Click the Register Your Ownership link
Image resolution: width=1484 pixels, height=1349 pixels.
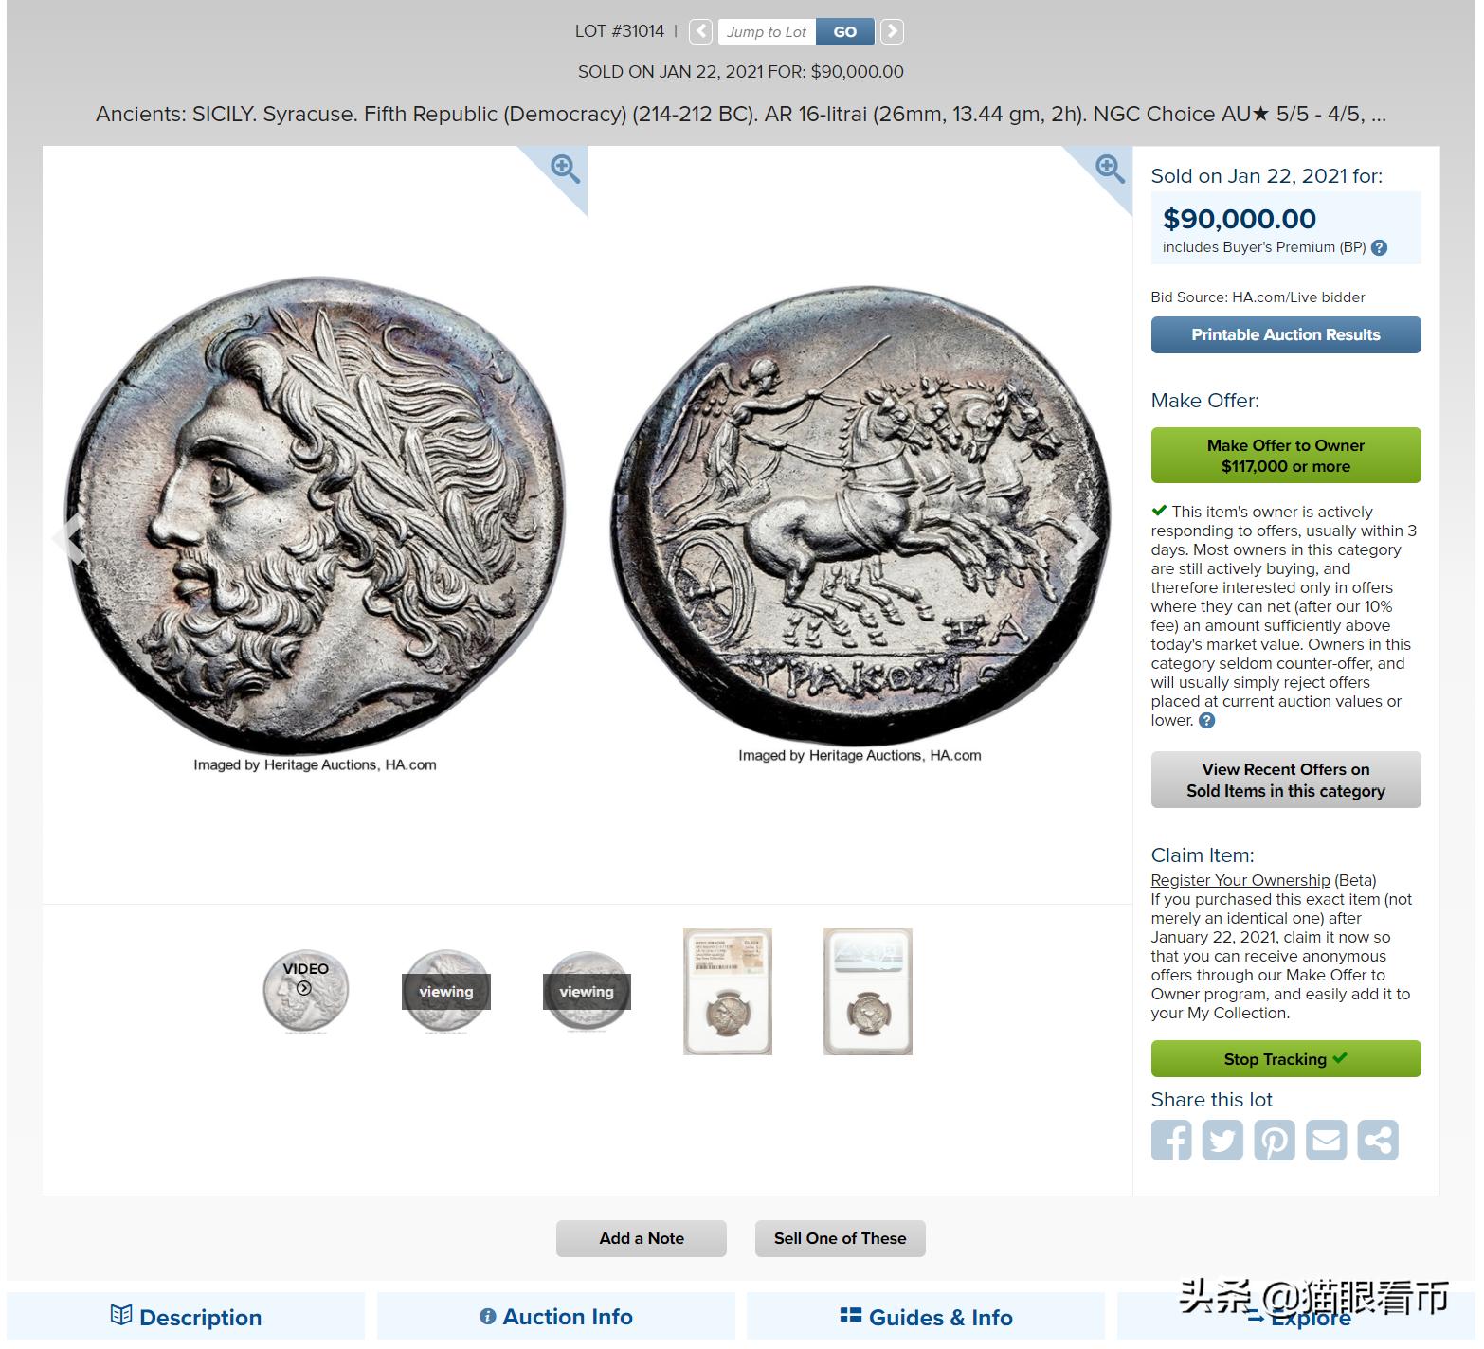point(1240,880)
